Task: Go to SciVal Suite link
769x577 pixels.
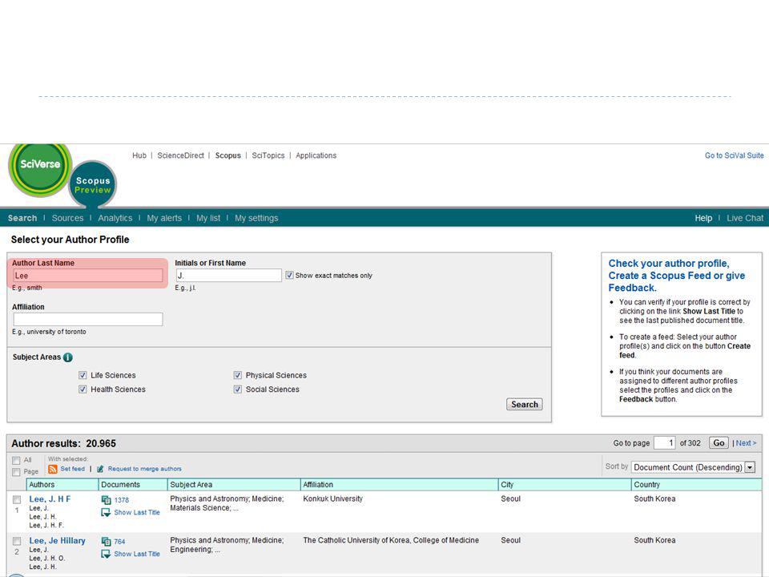Action: (x=735, y=155)
